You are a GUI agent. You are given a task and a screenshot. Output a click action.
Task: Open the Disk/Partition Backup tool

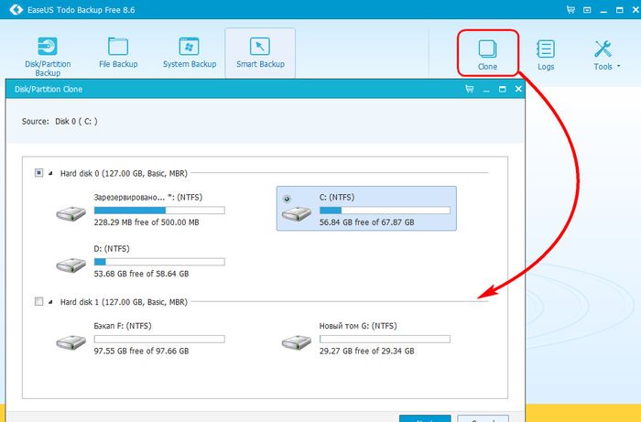pos(53,55)
